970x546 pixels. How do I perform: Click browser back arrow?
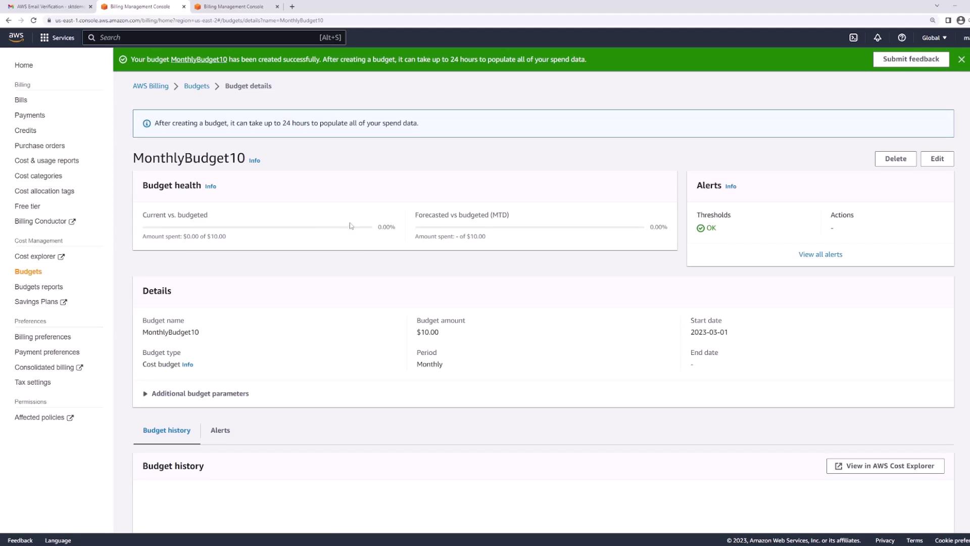(x=9, y=20)
